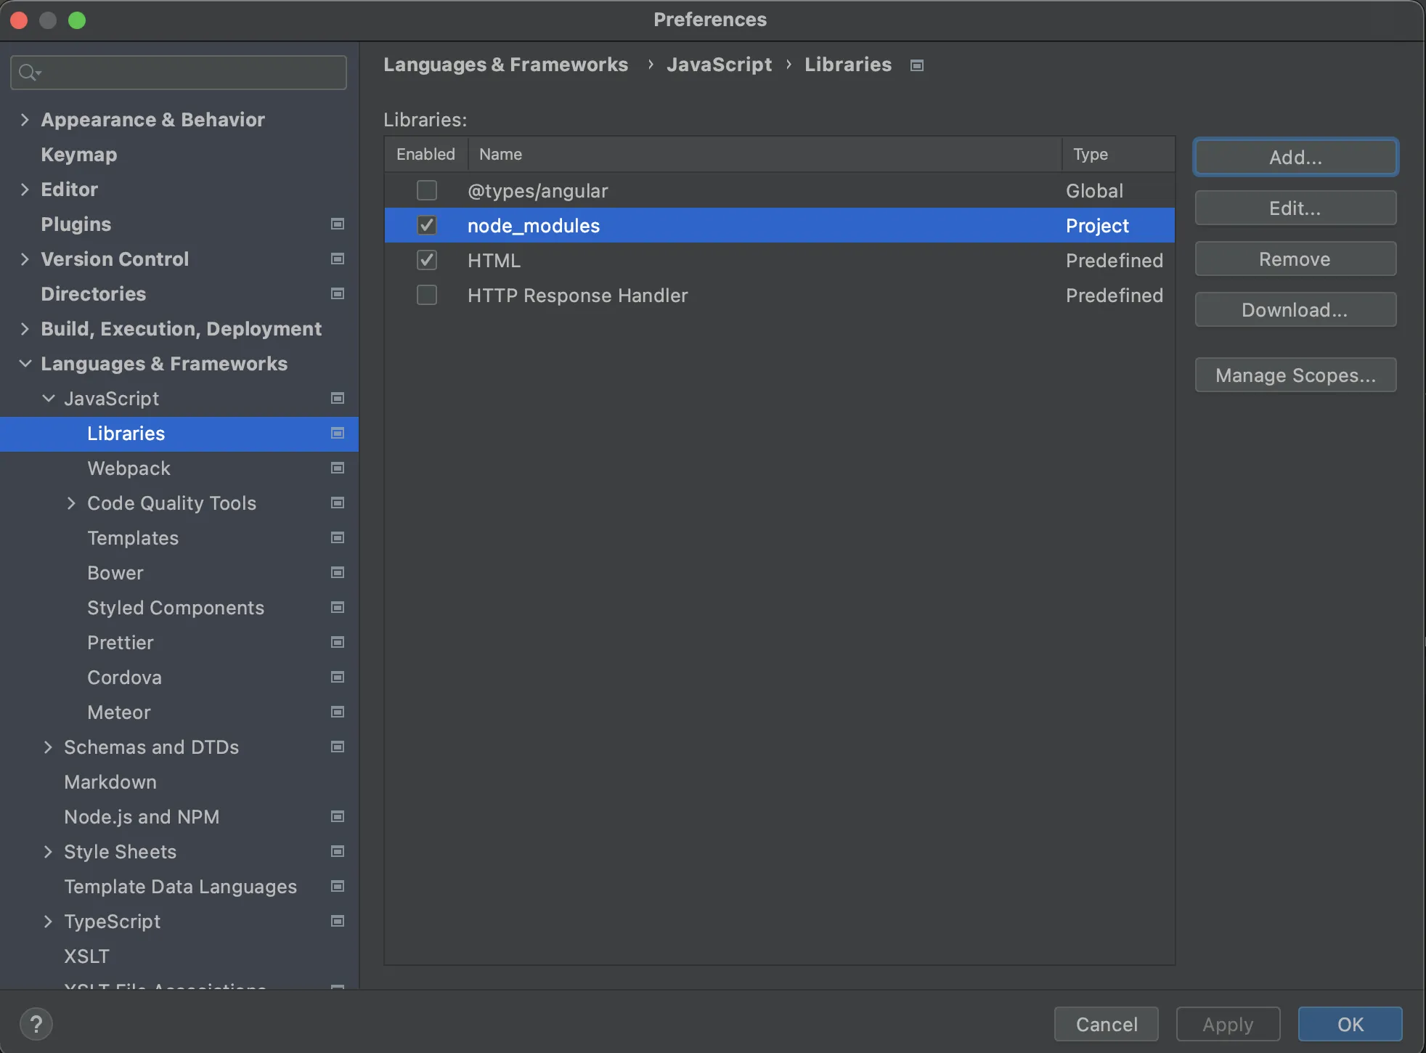Click project settings icon next to Prettier
This screenshot has width=1426, height=1053.
coord(338,643)
